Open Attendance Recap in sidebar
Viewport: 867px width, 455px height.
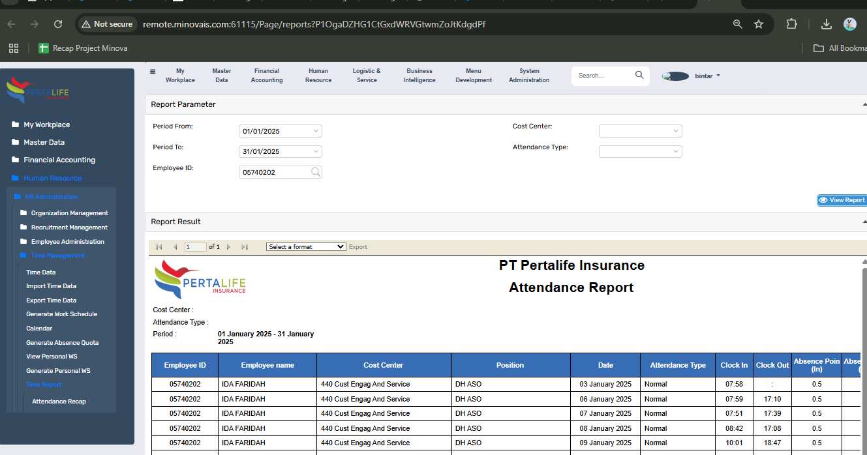click(x=59, y=402)
